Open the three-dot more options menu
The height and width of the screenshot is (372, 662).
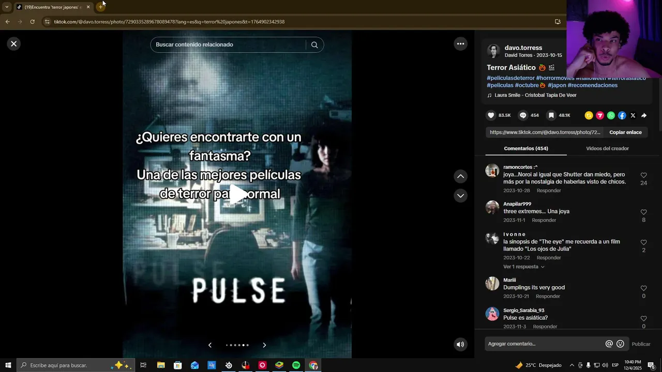pos(460,44)
